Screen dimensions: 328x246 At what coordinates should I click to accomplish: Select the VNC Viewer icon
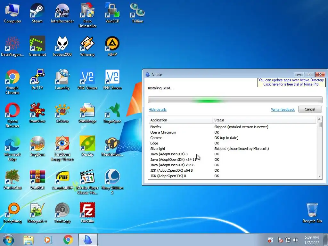coord(87,79)
